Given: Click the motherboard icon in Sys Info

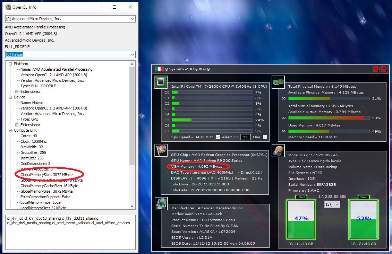Looking at the screenshot, I should [161, 203].
